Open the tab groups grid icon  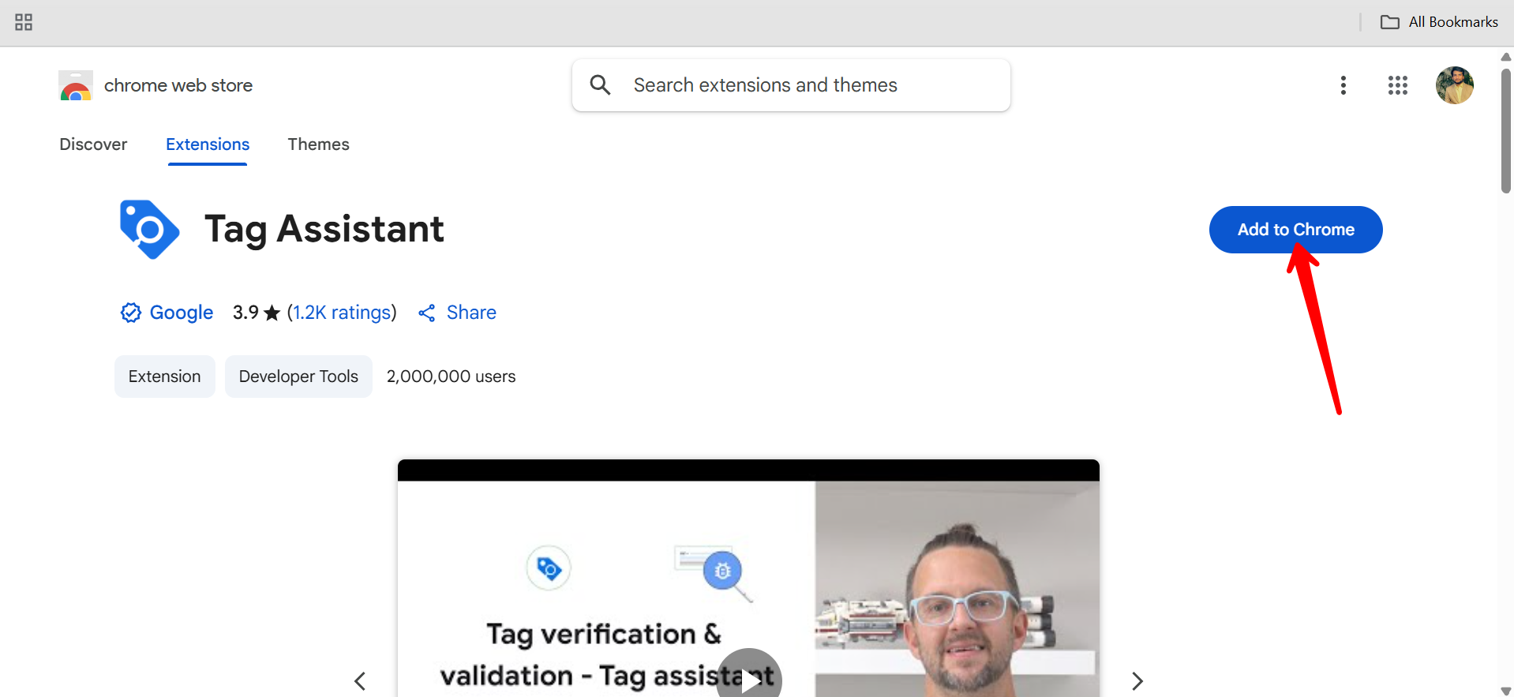pos(24,22)
